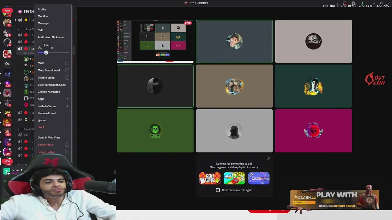Screen dimensions: 392x220
Task: Launch the Sketch Heads activity
Action: [259, 178]
